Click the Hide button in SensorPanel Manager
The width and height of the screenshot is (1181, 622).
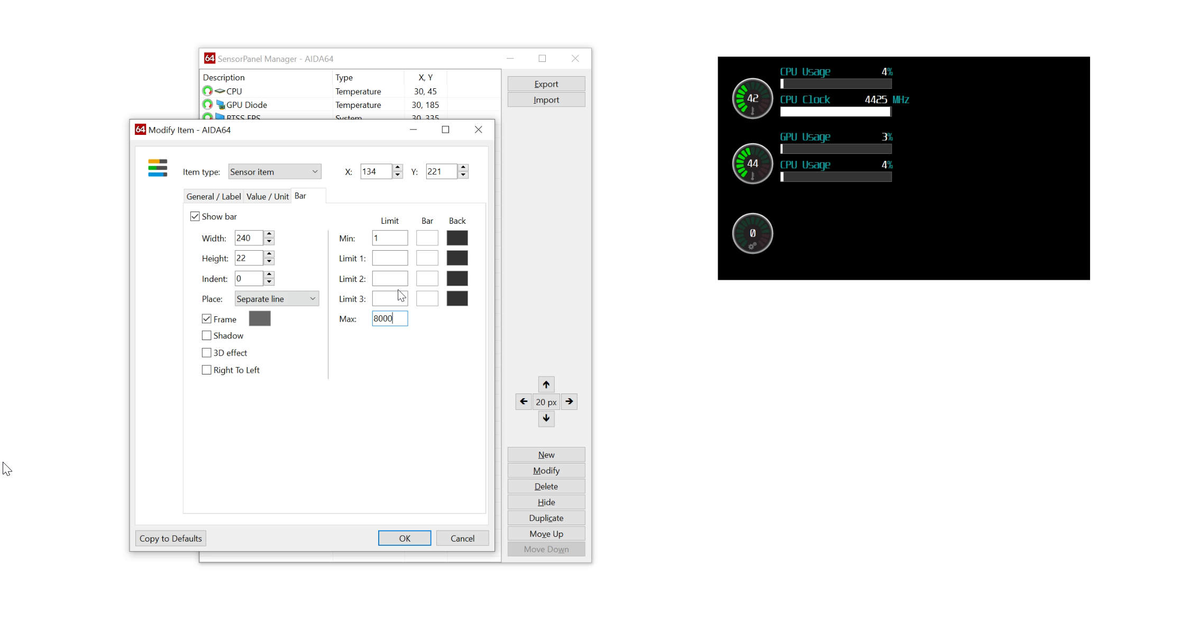546,502
